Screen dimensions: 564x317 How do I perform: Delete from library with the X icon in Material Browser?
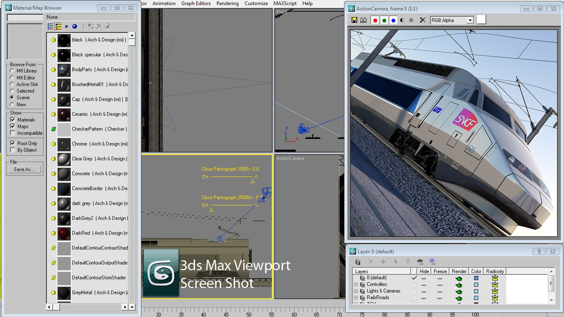click(99, 26)
